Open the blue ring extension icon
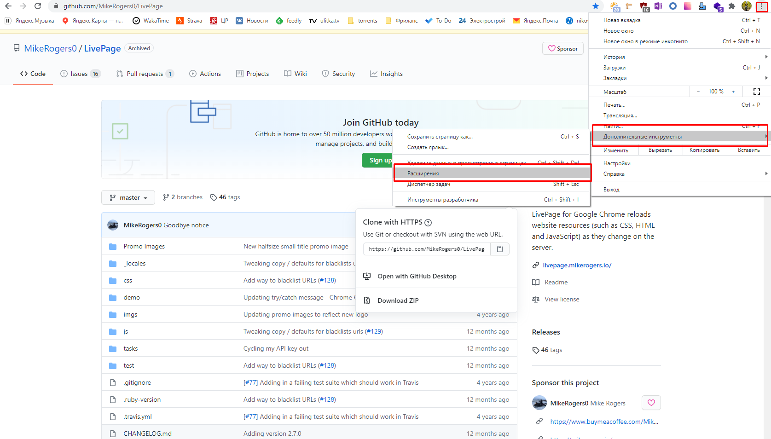The width and height of the screenshot is (771, 439). tap(673, 6)
